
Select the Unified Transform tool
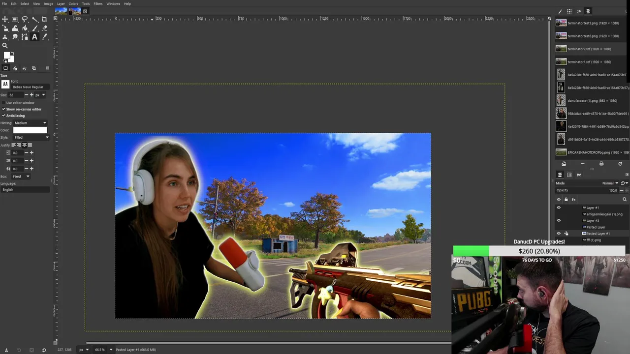pyautogui.click(x=5, y=28)
